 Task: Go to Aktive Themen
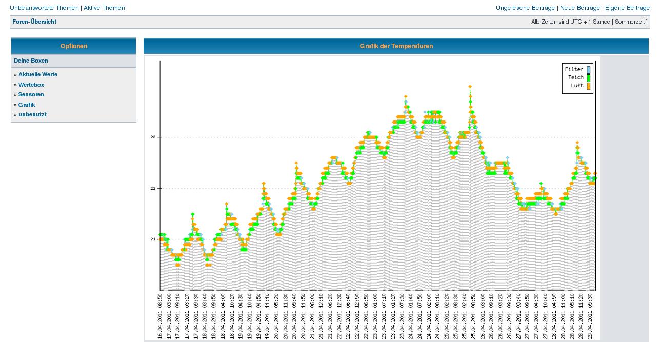104,8
